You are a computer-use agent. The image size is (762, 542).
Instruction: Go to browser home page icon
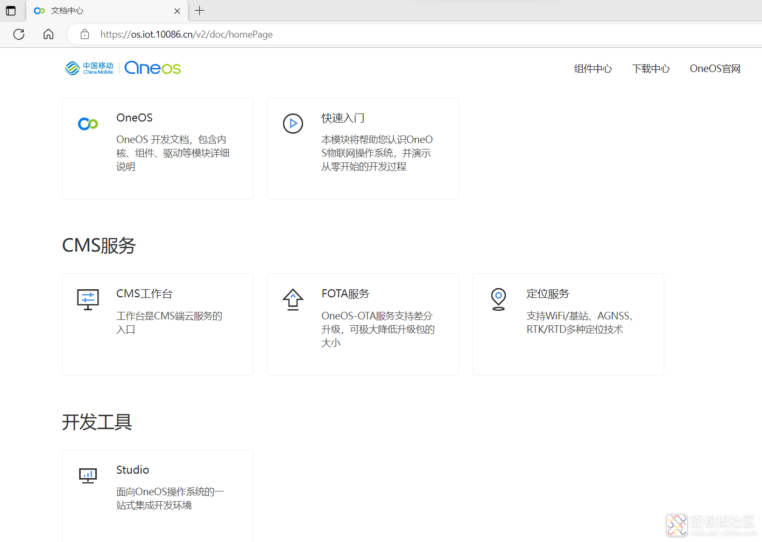(48, 34)
